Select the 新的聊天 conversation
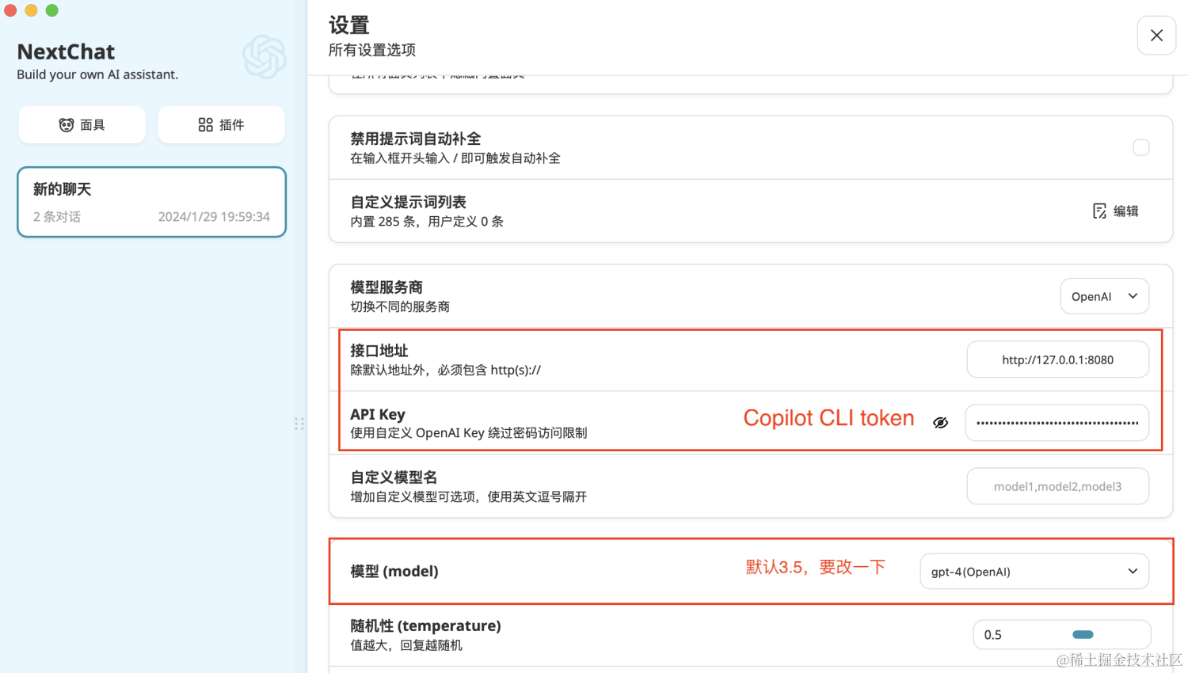Viewport: 1188px width, 673px height. point(151,202)
